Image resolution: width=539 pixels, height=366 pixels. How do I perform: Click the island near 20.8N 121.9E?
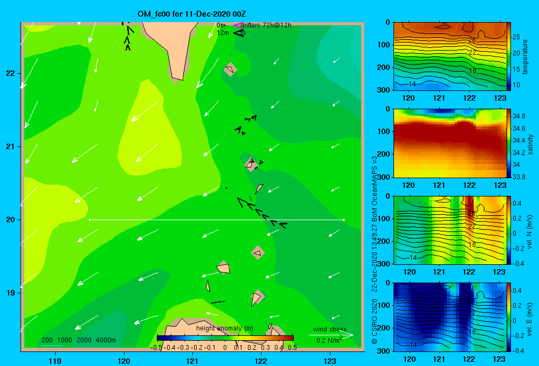click(251, 164)
